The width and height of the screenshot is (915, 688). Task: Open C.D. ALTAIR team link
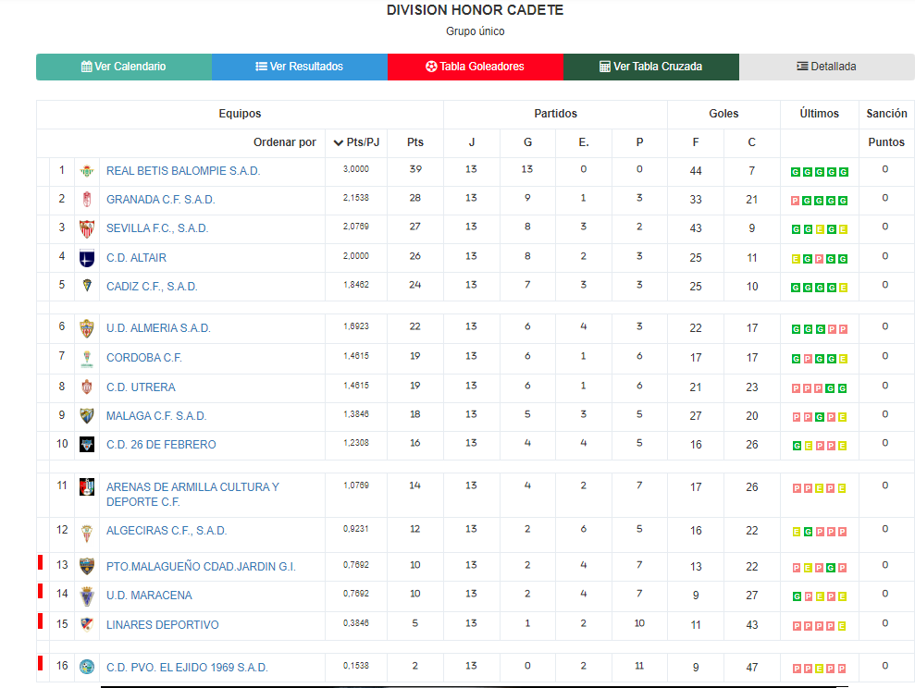pyautogui.click(x=136, y=258)
